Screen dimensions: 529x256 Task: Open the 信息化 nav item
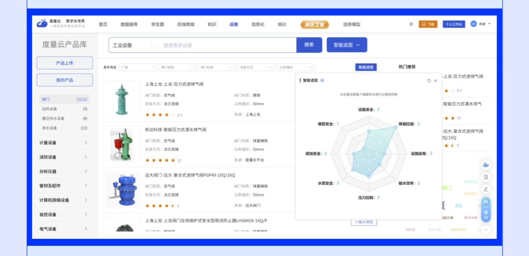(x=258, y=24)
